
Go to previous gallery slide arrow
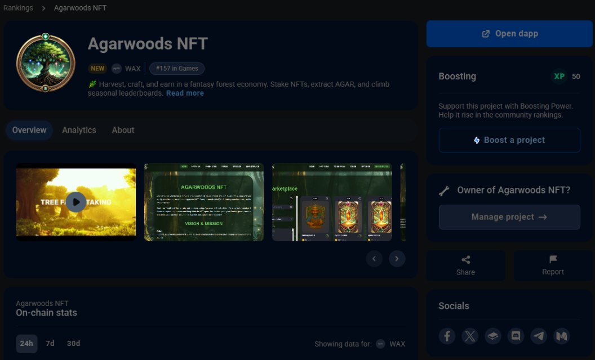click(x=374, y=259)
